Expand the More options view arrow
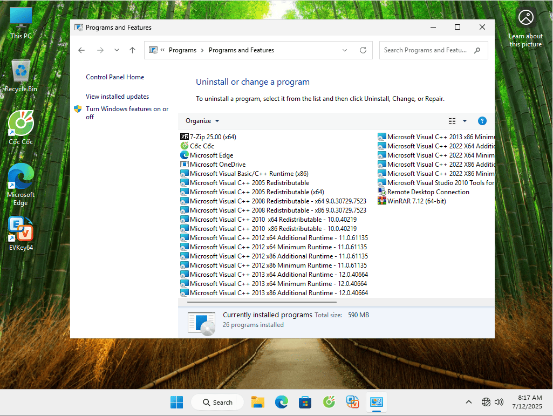The height and width of the screenshot is (416, 553). [465, 121]
